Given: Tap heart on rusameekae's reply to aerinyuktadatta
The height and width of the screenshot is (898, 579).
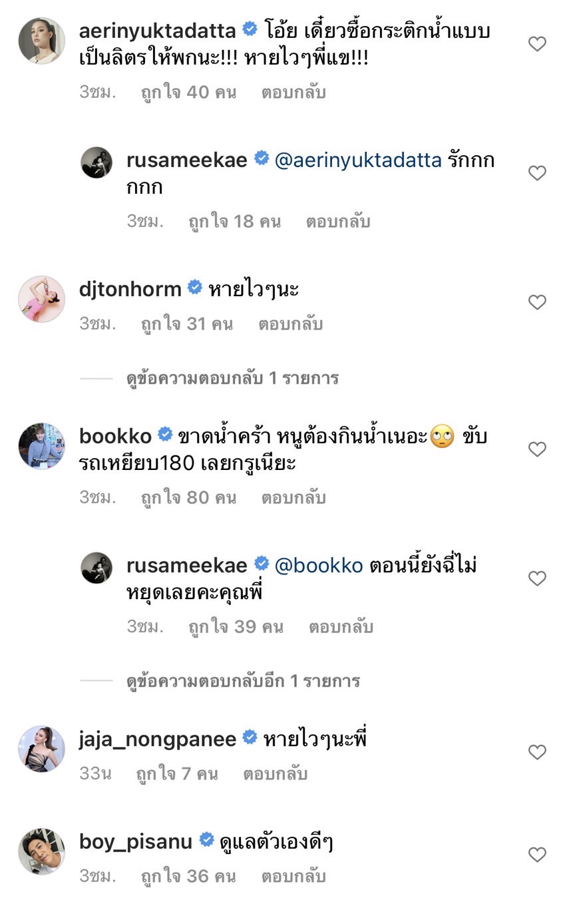Looking at the screenshot, I should (x=537, y=173).
